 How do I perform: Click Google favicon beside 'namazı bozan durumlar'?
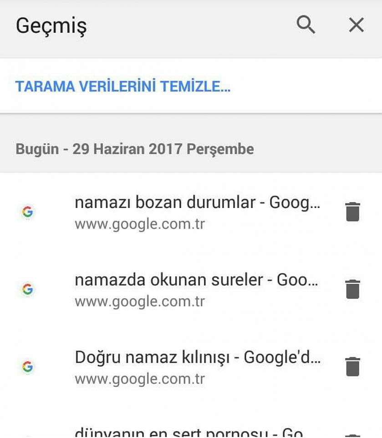[28, 212]
